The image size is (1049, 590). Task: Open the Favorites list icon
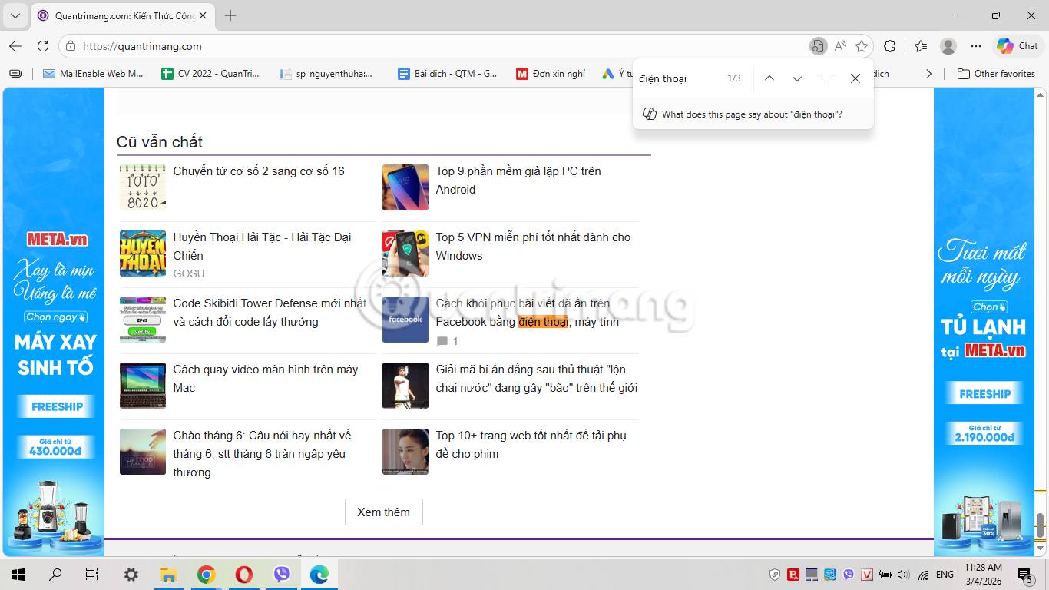pyautogui.click(x=920, y=46)
